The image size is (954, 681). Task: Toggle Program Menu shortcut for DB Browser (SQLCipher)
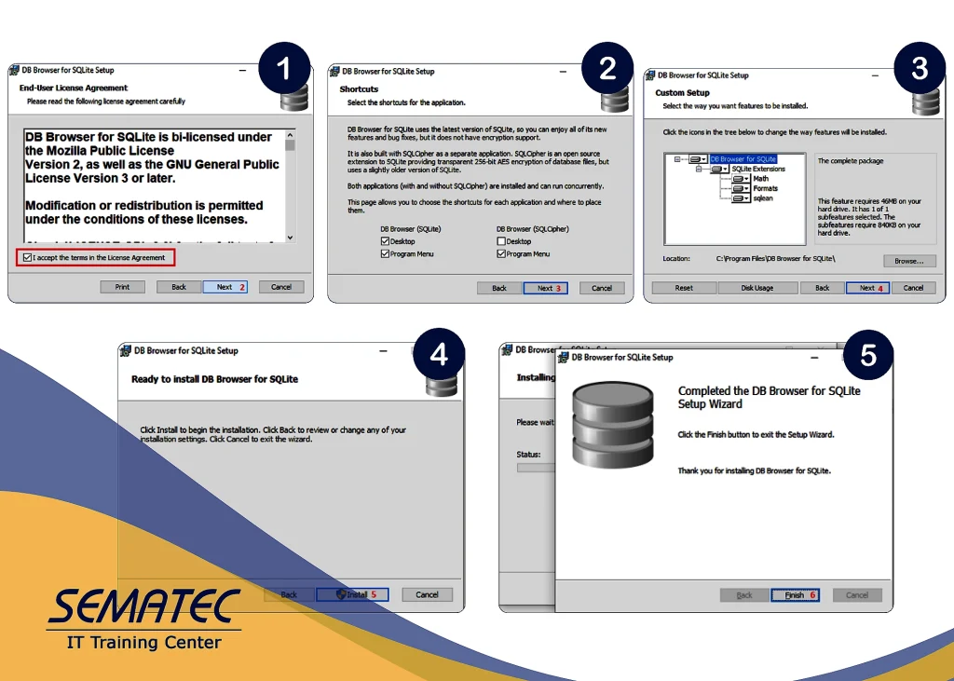(500, 253)
